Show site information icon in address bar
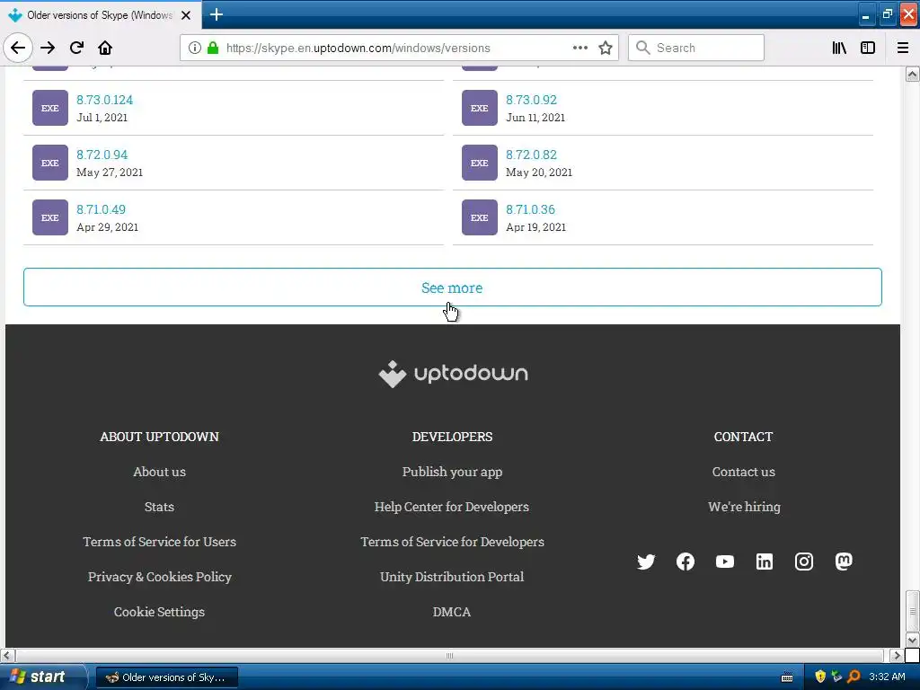This screenshot has width=920, height=690. pos(194,48)
